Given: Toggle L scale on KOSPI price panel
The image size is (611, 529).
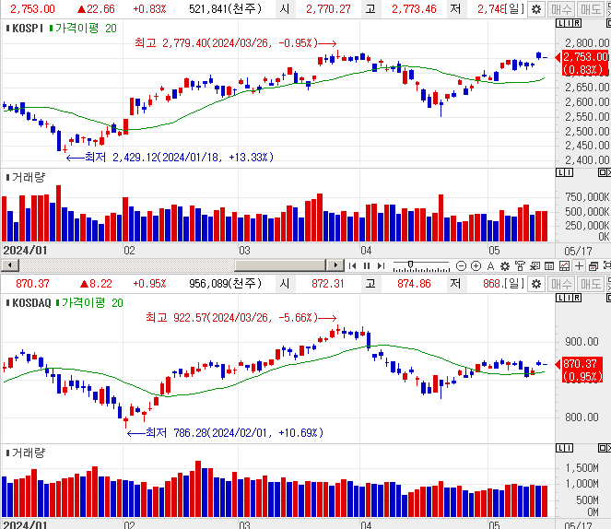Looking at the screenshot, I should pyautogui.click(x=560, y=23).
